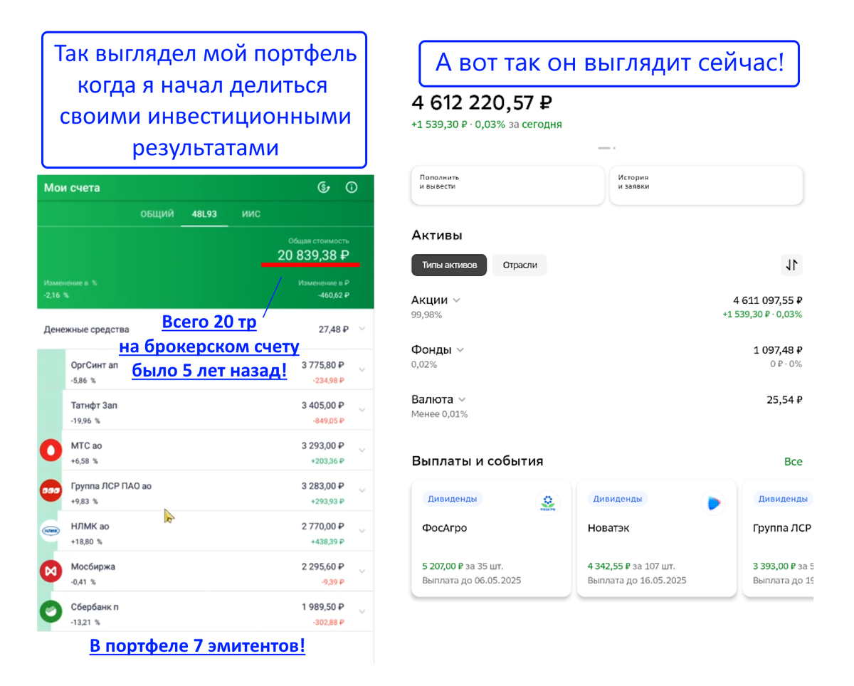Click the Сбербанк п stock name
The image size is (854, 686).
point(95,608)
